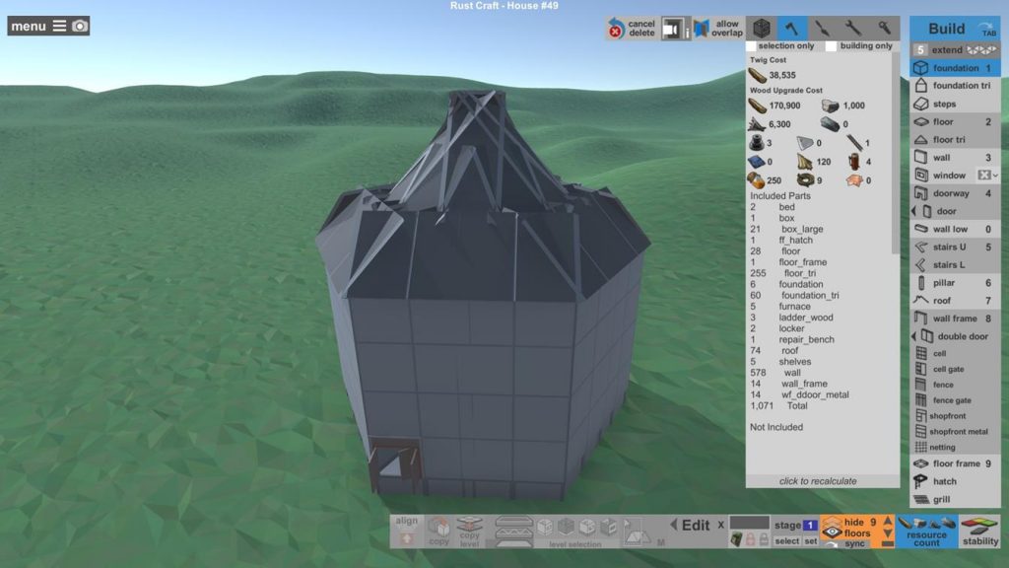The image size is (1009, 568).
Task: Select floor tri from build list
Action: pos(955,139)
